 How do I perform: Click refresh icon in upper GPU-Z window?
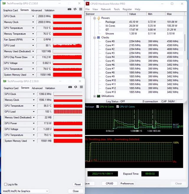75,9
